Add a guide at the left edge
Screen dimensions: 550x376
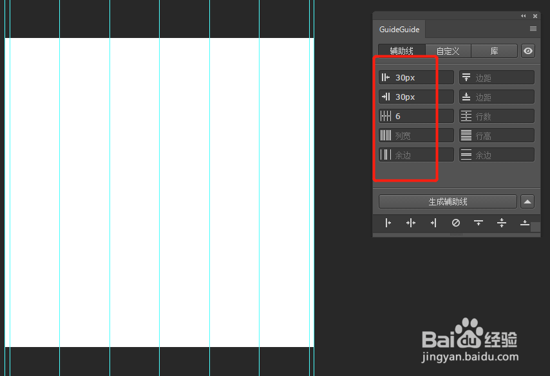pos(388,223)
